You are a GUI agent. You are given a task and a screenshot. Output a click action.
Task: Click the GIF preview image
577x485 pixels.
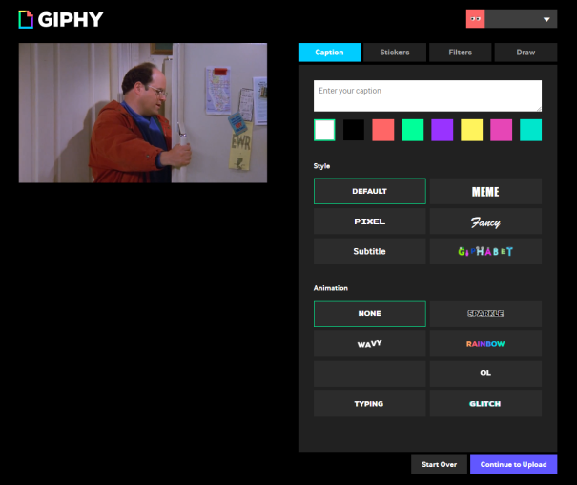[x=143, y=113]
